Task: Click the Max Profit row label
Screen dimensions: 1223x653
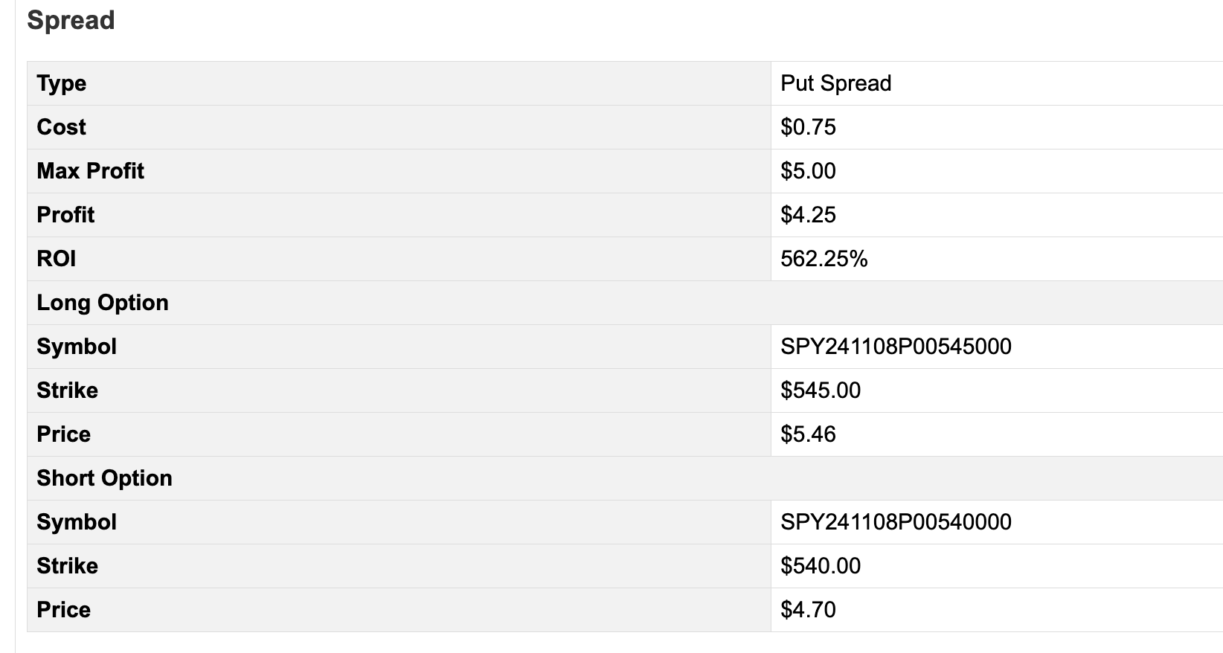Action: [x=90, y=171]
